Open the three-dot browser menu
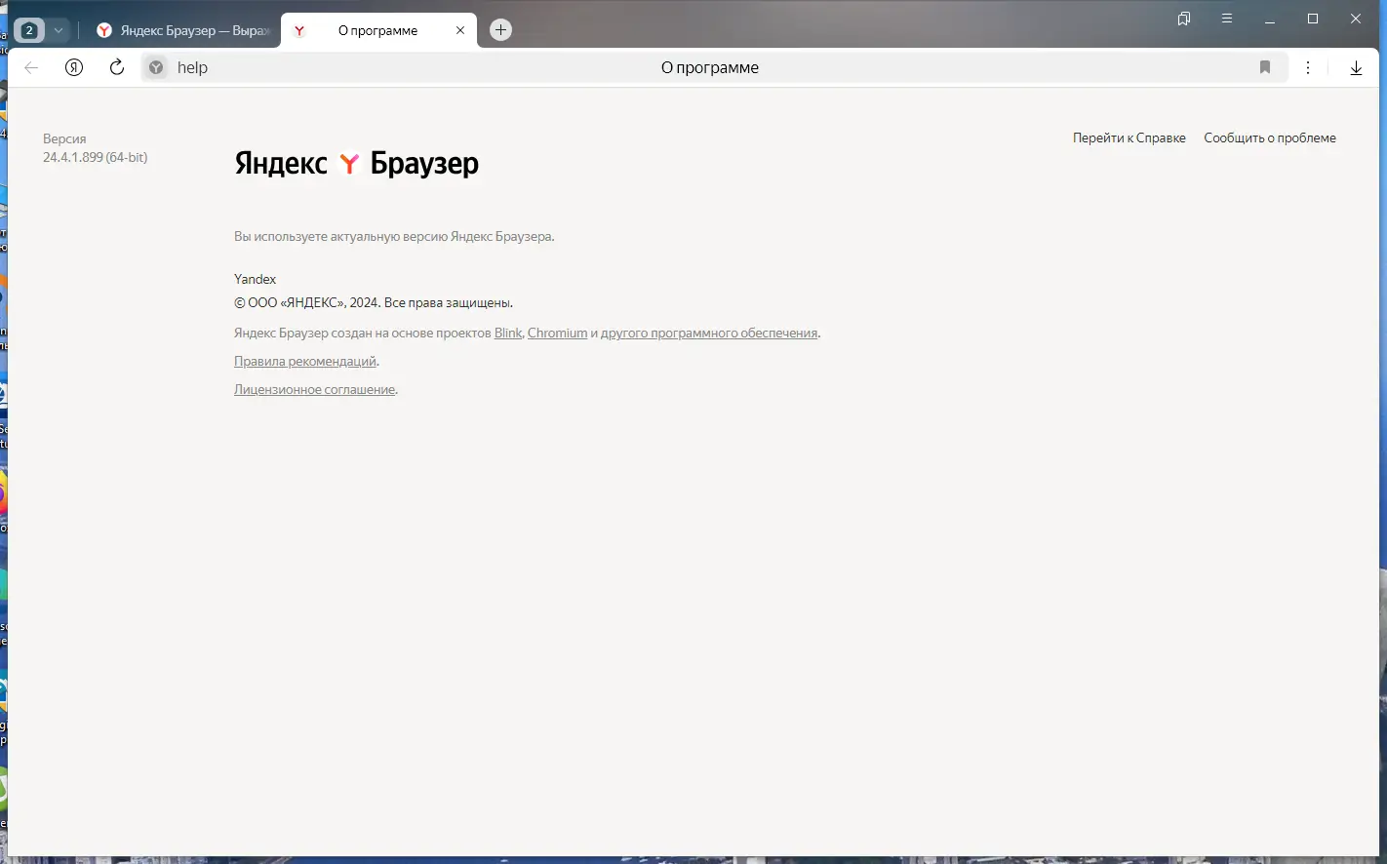The width and height of the screenshot is (1387, 864). [x=1308, y=67]
